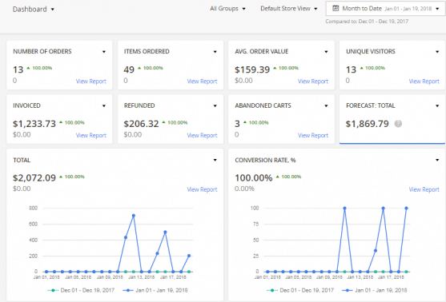The height and width of the screenshot is (302, 446).
Task: View Report for Invoiced
Action: coord(91,135)
